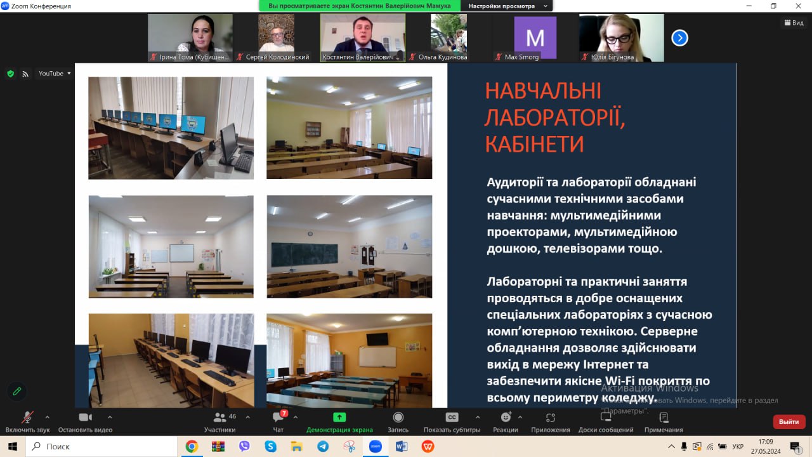Unmute microphone with Включить звук
Screen dimensions: 812x457
point(27,418)
